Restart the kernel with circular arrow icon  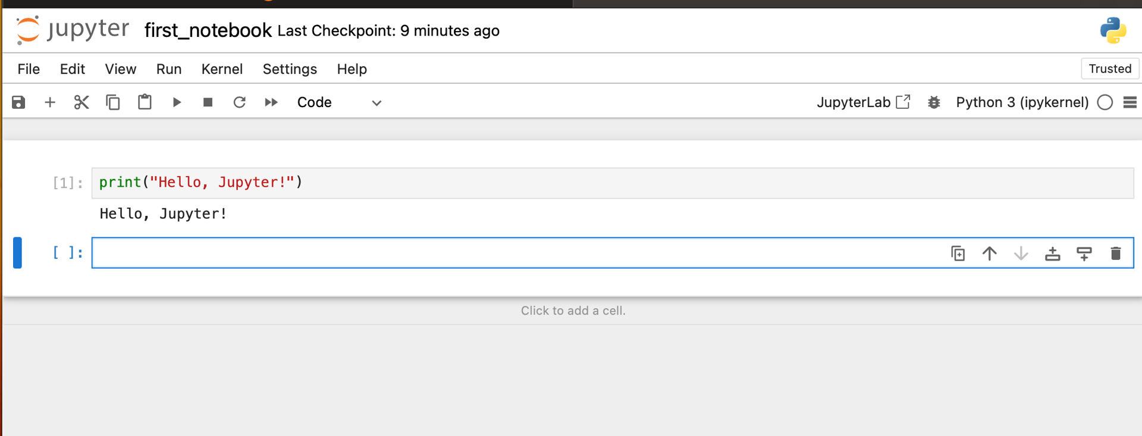point(239,102)
